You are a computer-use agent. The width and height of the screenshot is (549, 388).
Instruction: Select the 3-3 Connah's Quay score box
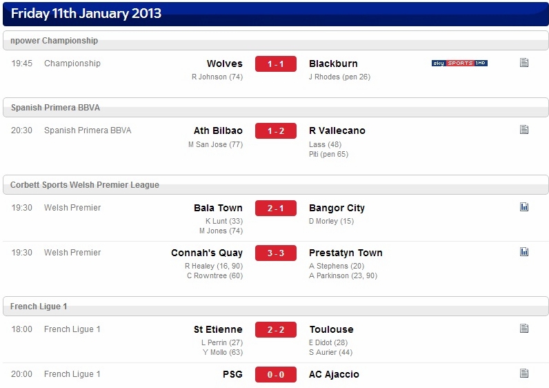pyautogui.click(x=276, y=253)
